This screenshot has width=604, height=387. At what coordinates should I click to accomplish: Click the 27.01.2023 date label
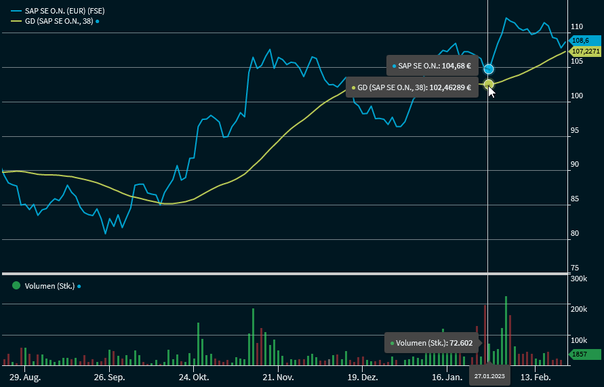489,376
